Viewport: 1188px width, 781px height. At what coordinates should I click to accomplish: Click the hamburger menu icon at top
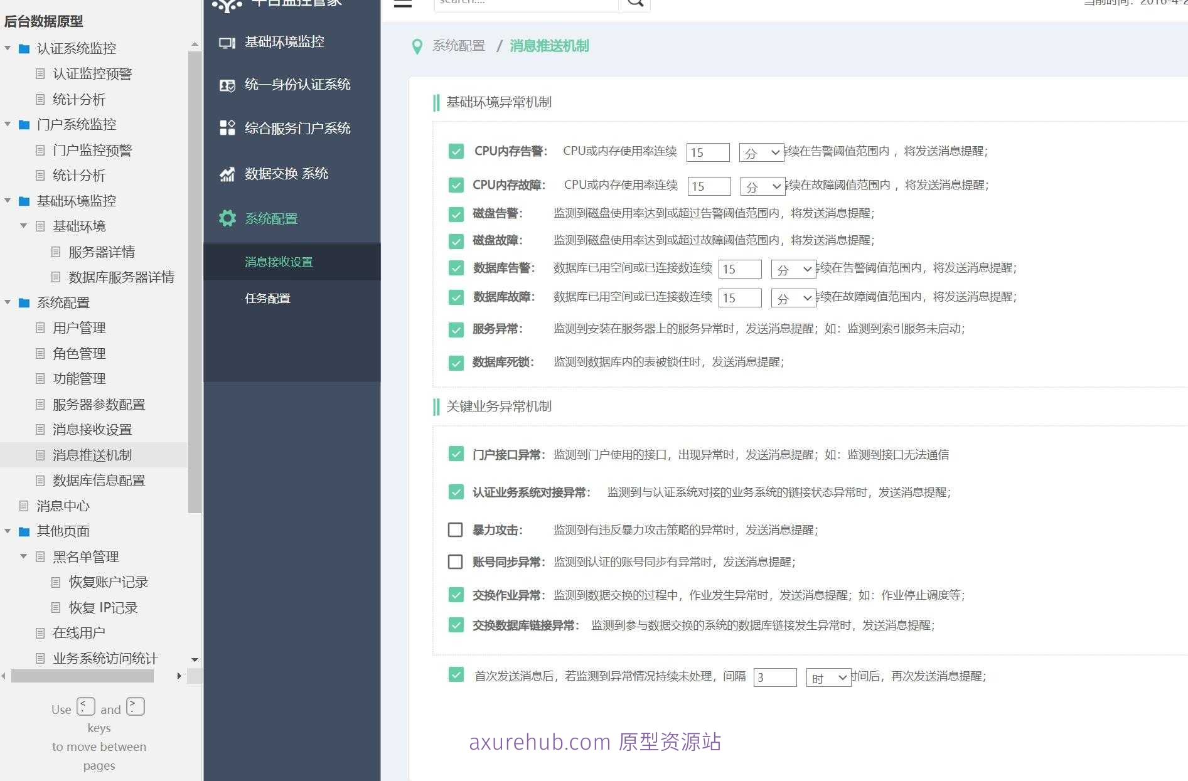[402, 3]
